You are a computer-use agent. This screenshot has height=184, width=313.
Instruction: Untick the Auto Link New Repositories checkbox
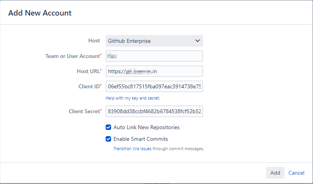click(x=108, y=127)
